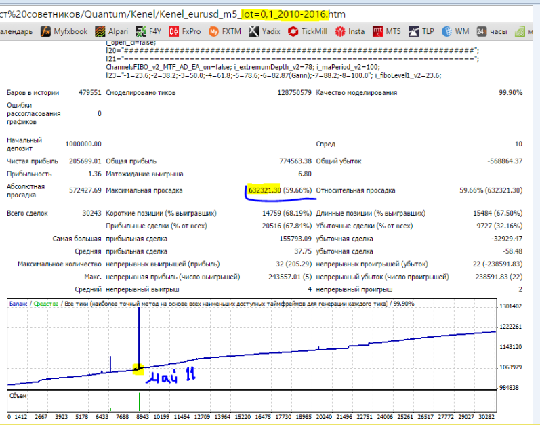Click the MT5 bookmark icon
This screenshot has width=540, height=425.
click(x=377, y=32)
